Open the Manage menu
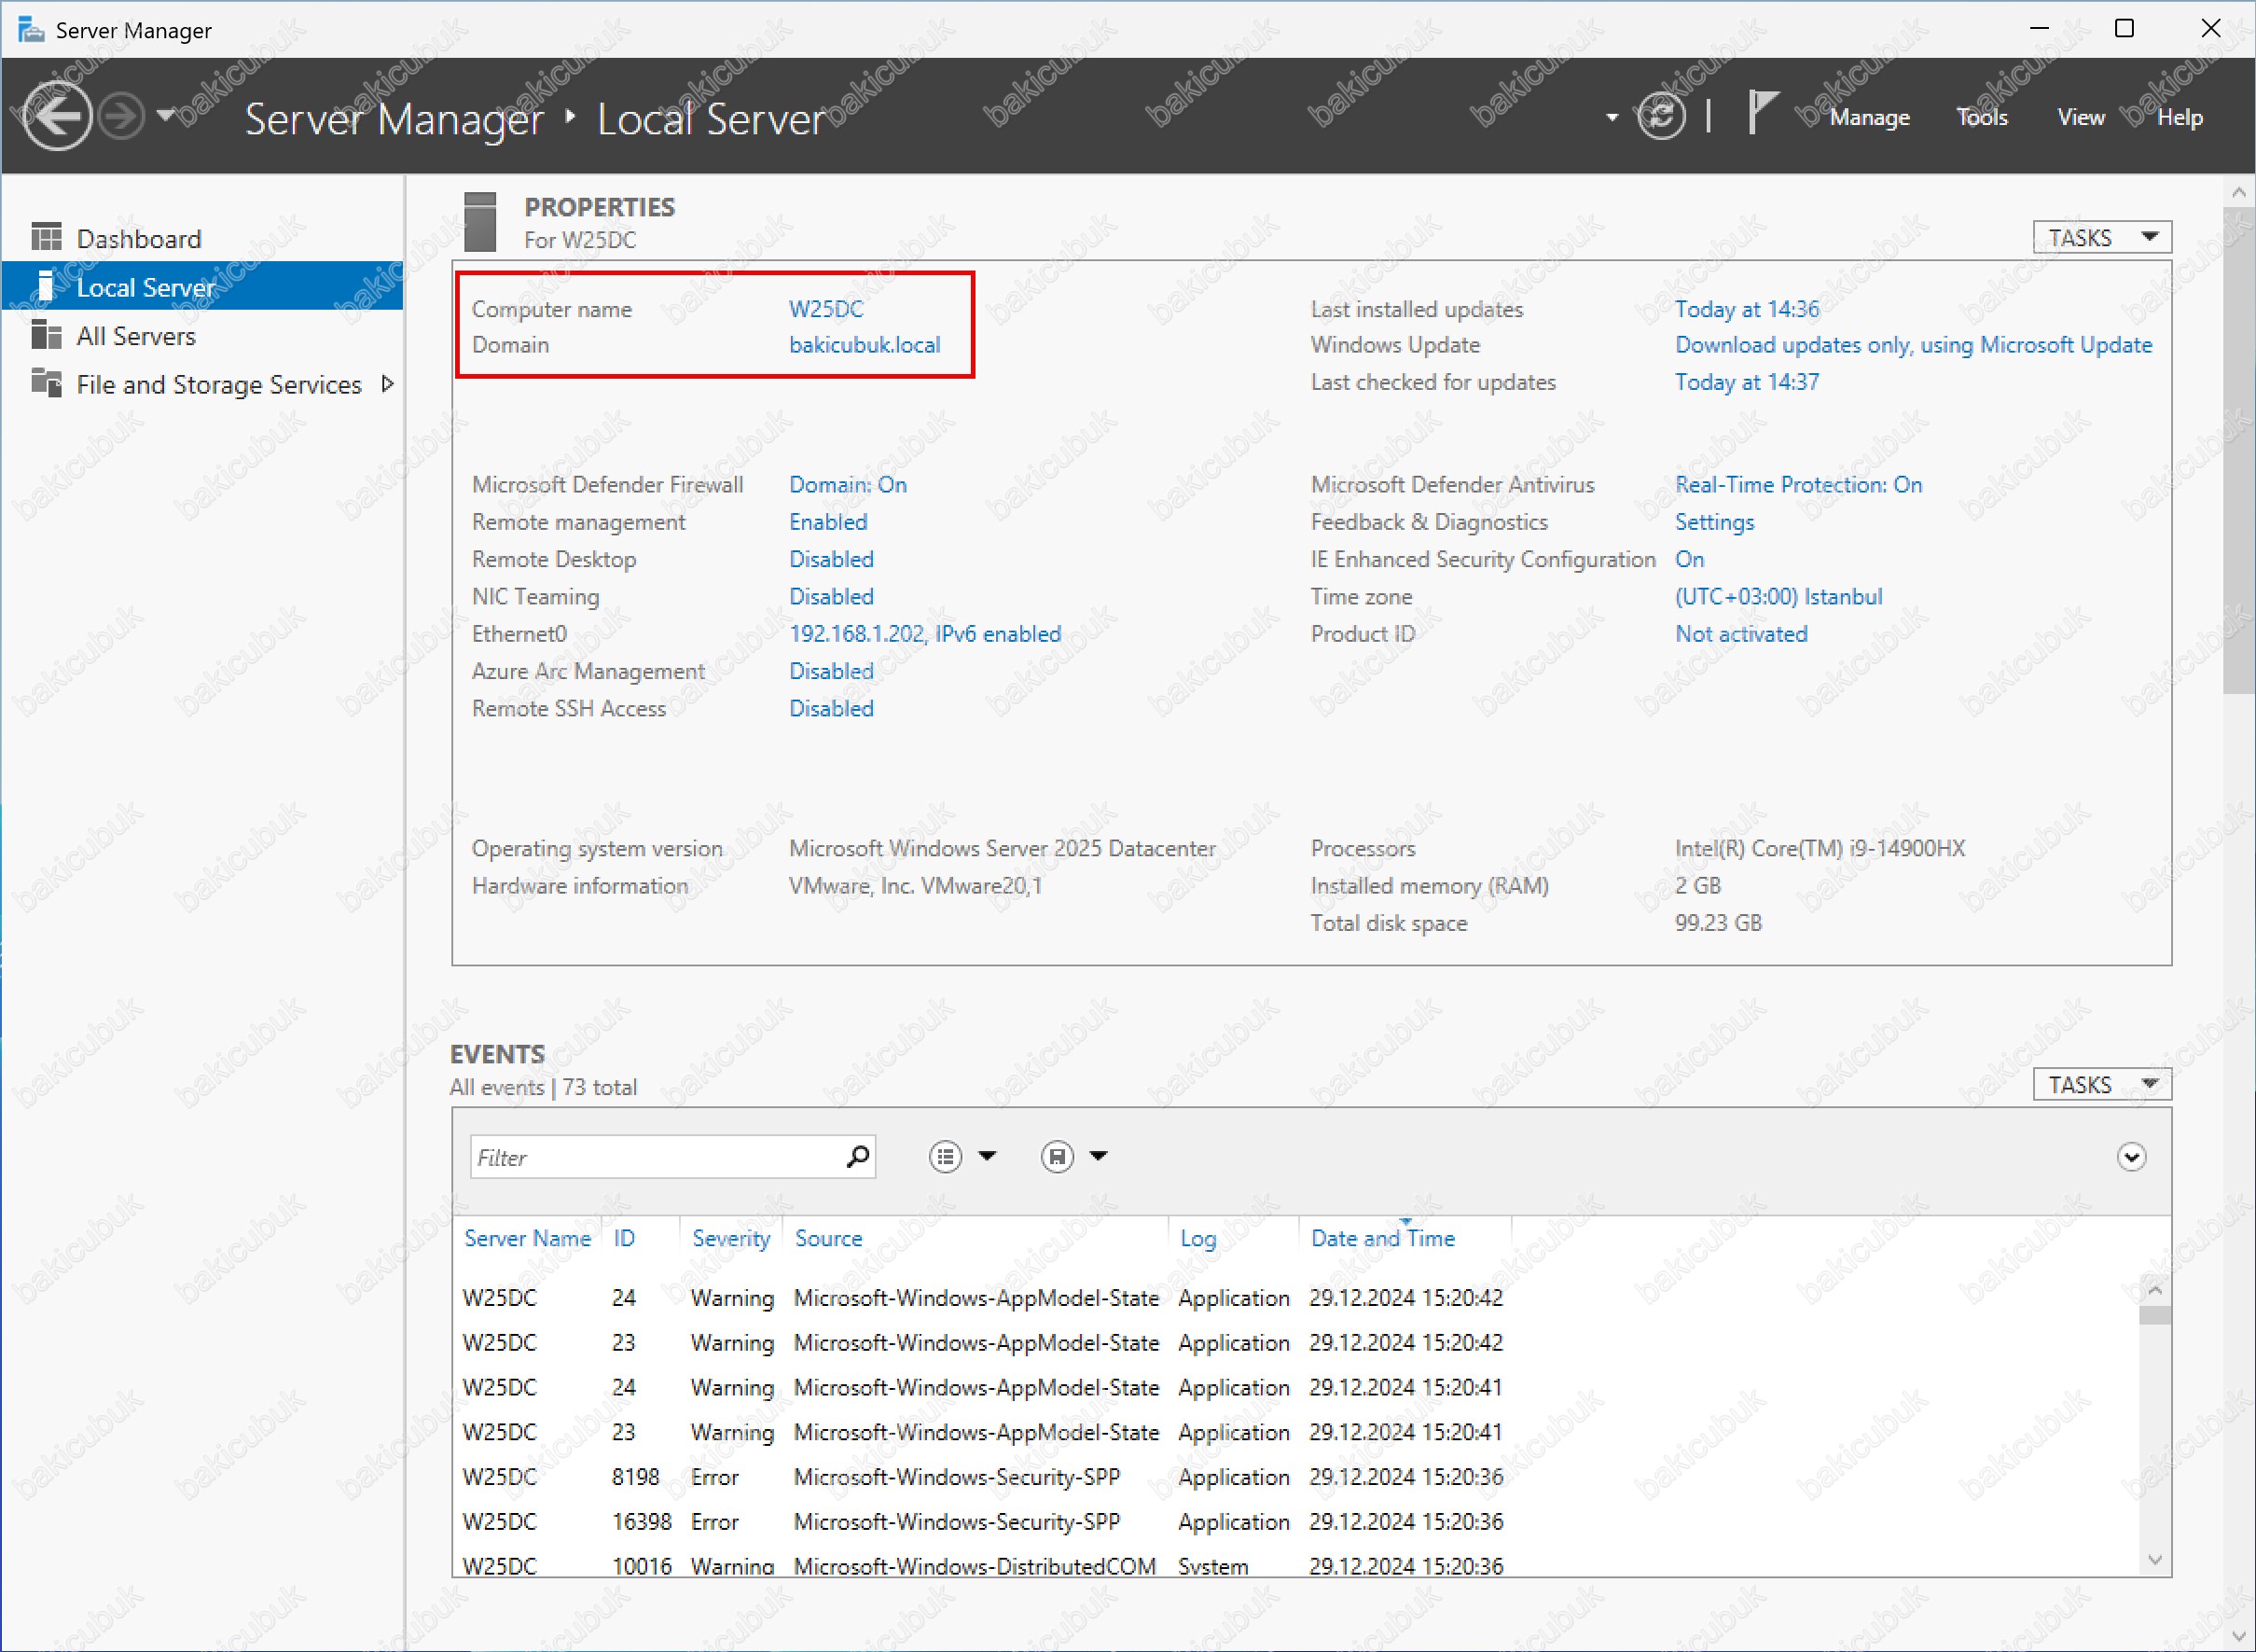 [x=1869, y=117]
